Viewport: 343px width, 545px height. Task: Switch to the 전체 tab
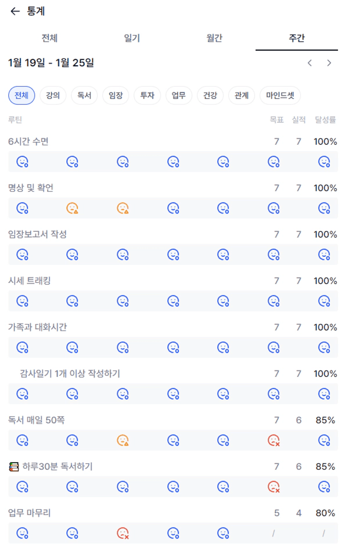tap(49, 39)
